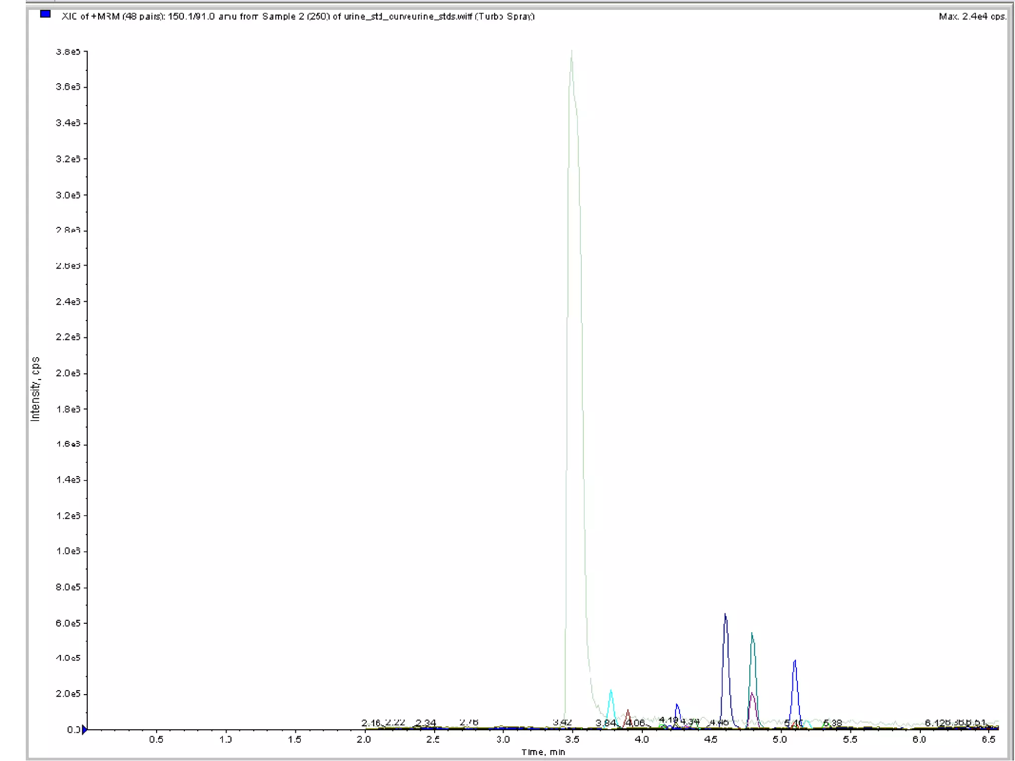Click the blue peak at 5.1 min

pos(794,663)
